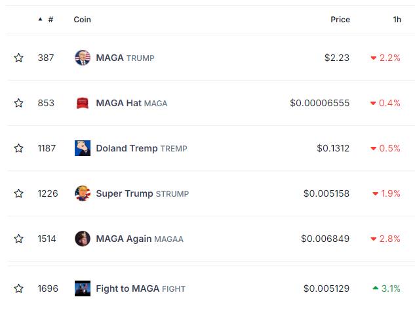The image size is (415, 316).
Task: Open the Doland Tremp coin page
Action: [x=127, y=148]
